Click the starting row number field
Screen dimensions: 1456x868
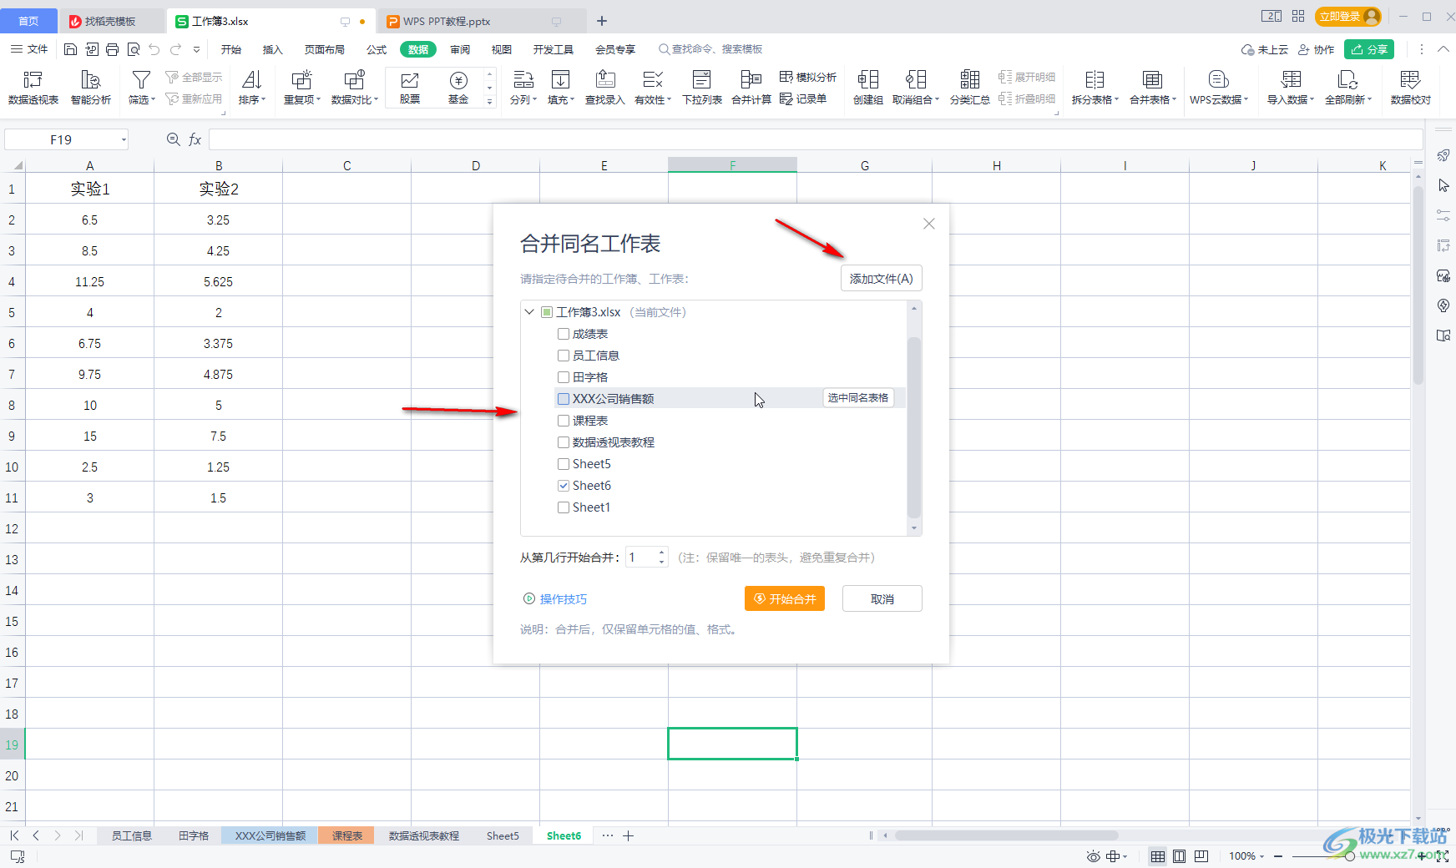click(640, 558)
